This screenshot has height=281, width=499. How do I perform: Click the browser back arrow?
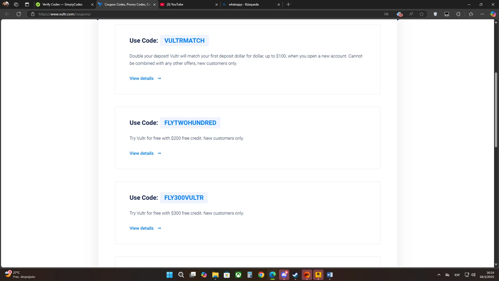(x=7, y=14)
